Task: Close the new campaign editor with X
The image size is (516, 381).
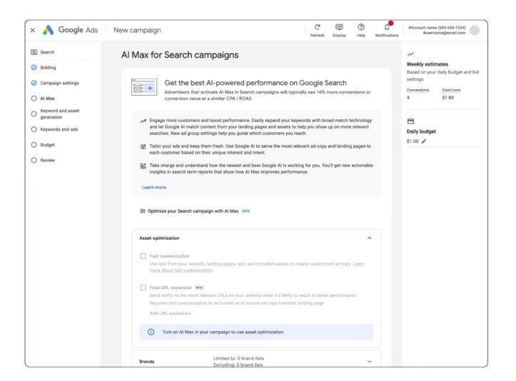Action: [33, 30]
